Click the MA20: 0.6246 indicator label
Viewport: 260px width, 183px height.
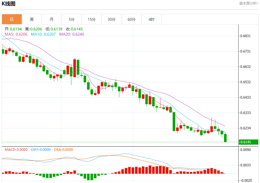pyautogui.click(x=72, y=34)
